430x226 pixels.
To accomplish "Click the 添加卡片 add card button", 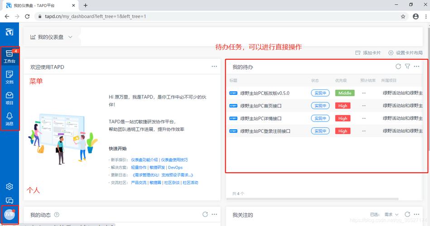I will click(x=368, y=53).
